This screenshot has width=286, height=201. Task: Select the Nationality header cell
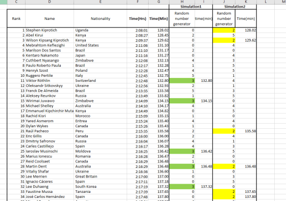101,18
